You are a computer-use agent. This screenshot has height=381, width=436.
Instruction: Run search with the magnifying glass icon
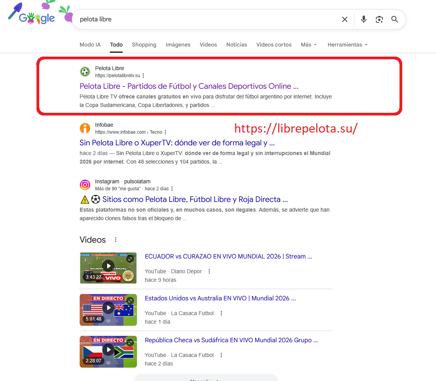[x=394, y=19]
